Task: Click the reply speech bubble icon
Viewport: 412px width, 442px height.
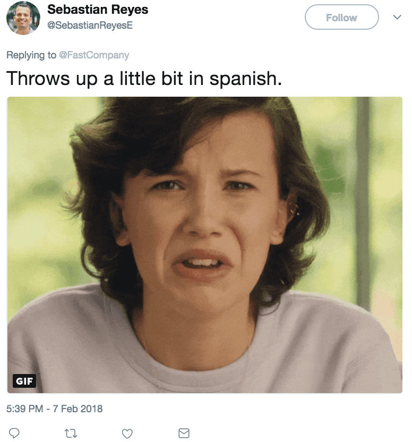Action: click(x=14, y=432)
